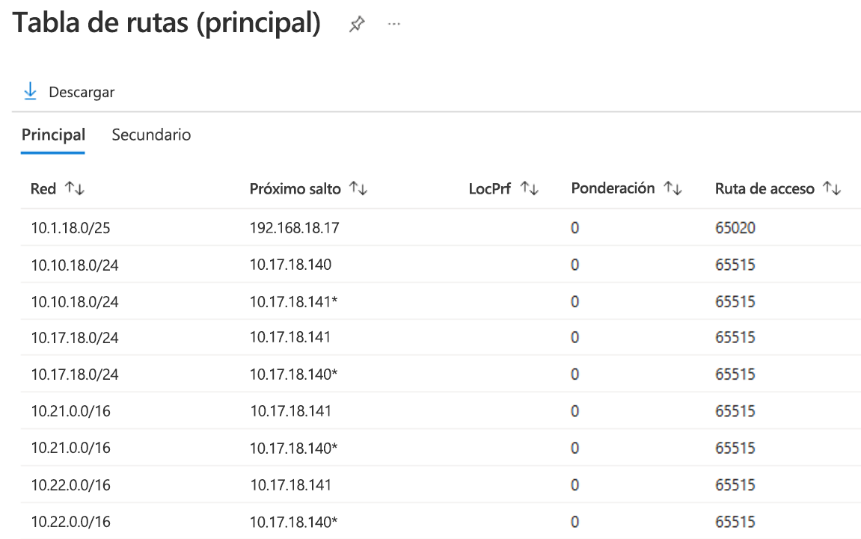The height and width of the screenshot is (539, 861).
Task: Click the Descargar download arrow icon
Action: 30,92
